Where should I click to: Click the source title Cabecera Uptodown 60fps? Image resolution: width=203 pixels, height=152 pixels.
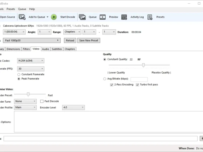18,26
